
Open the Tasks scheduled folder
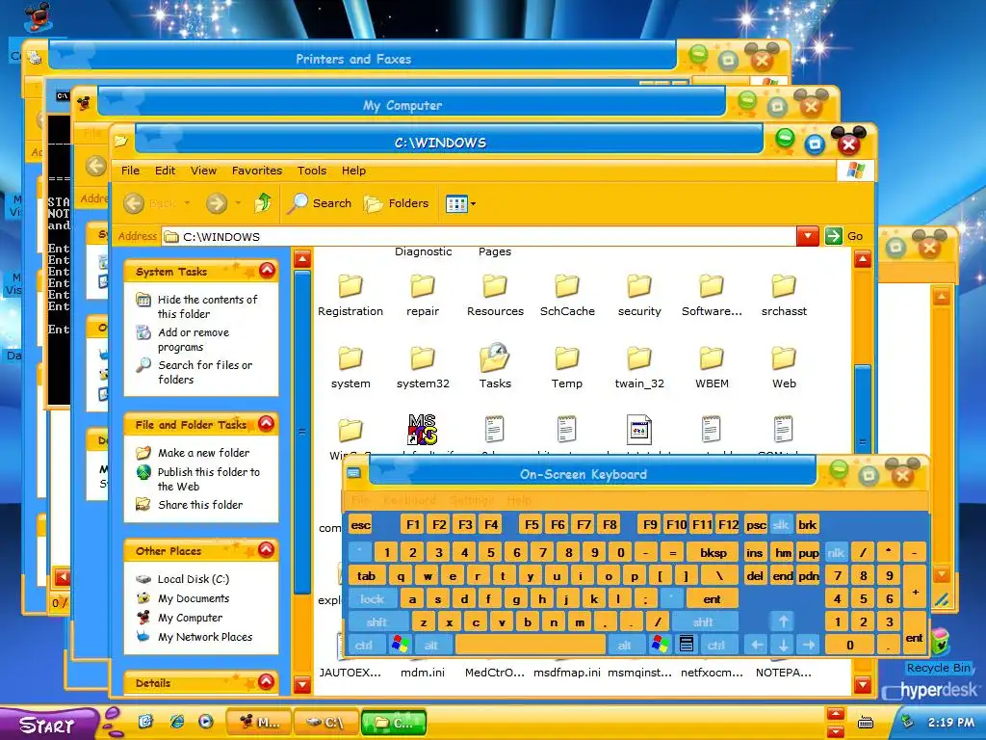[495, 367]
